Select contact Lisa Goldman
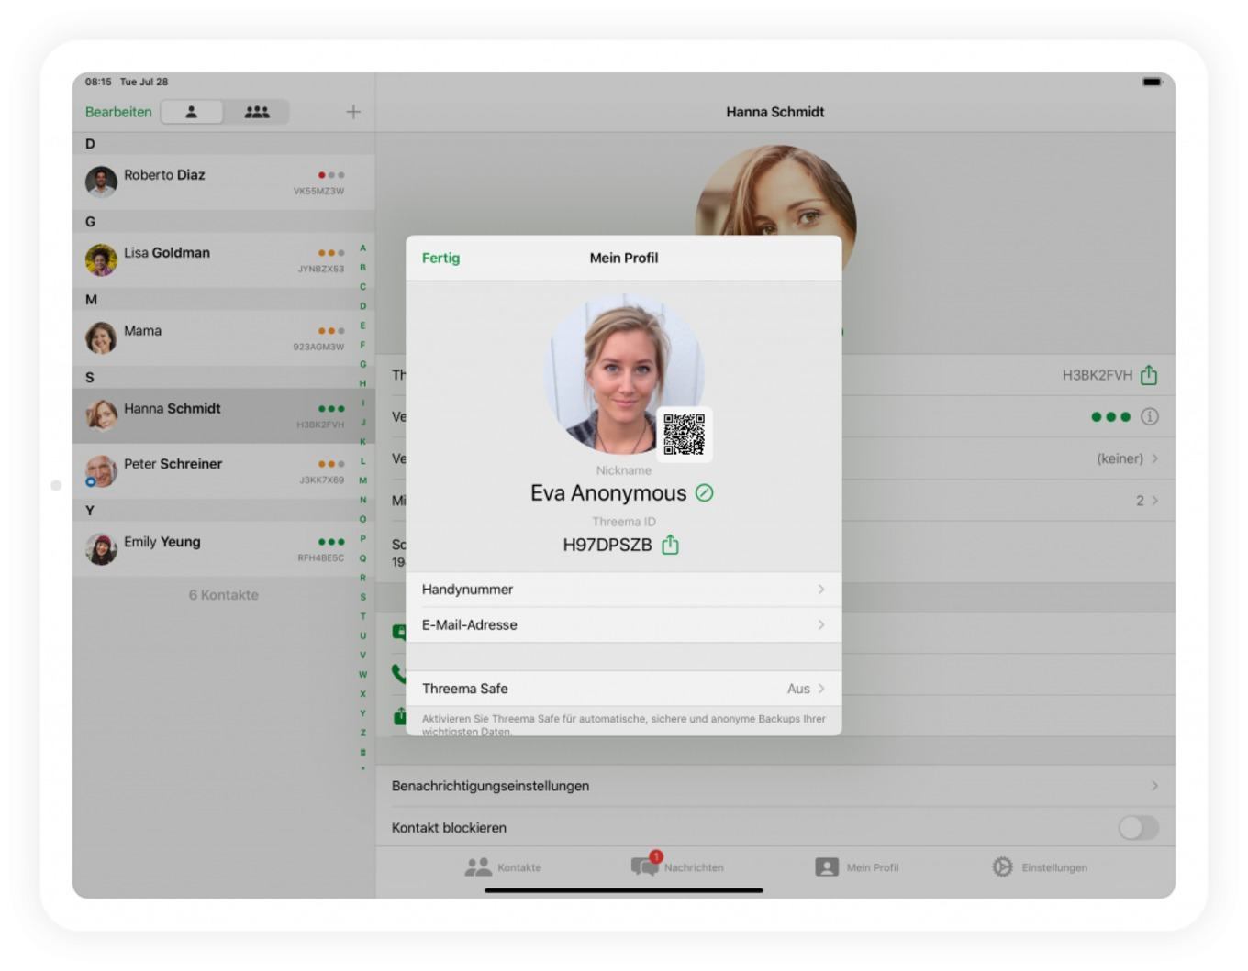The height and width of the screenshot is (971, 1248). pyautogui.click(x=223, y=259)
